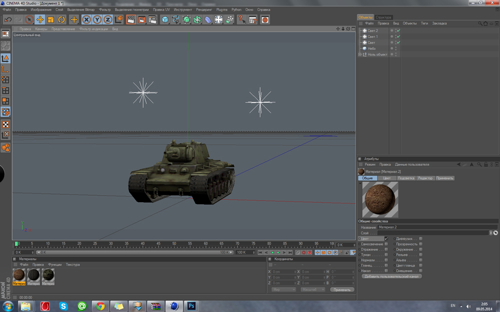Uncheck the Цвет channel checkbox
Viewport: 500px width, 312px height.
(386, 239)
